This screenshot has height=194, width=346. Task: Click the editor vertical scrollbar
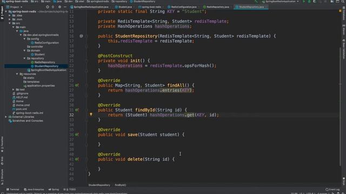[x=341, y=107]
